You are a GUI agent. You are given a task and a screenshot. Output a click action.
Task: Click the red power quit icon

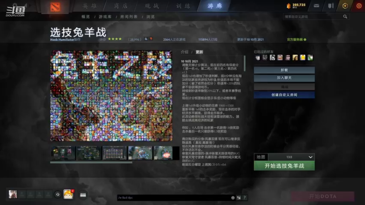coord(359,6)
